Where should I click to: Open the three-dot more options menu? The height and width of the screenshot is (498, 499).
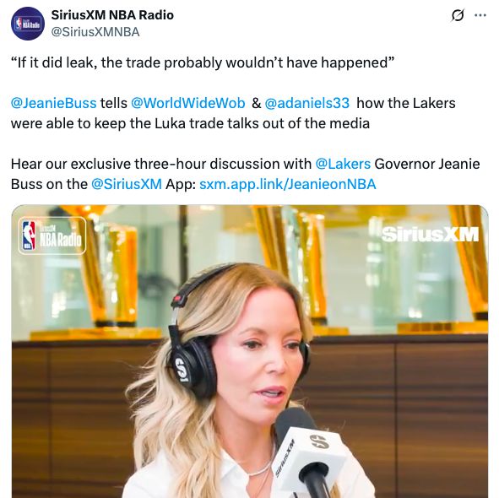[480, 15]
